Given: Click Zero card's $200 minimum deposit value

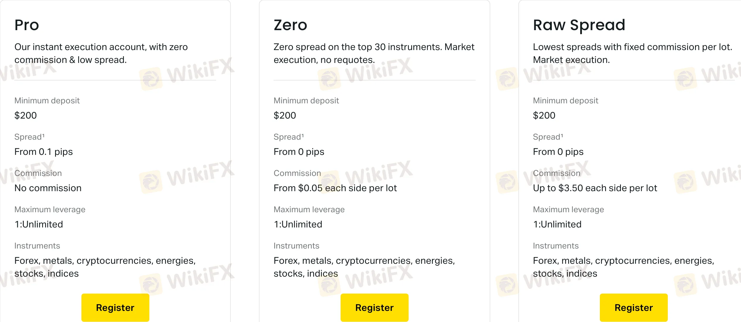Looking at the screenshot, I should (285, 115).
